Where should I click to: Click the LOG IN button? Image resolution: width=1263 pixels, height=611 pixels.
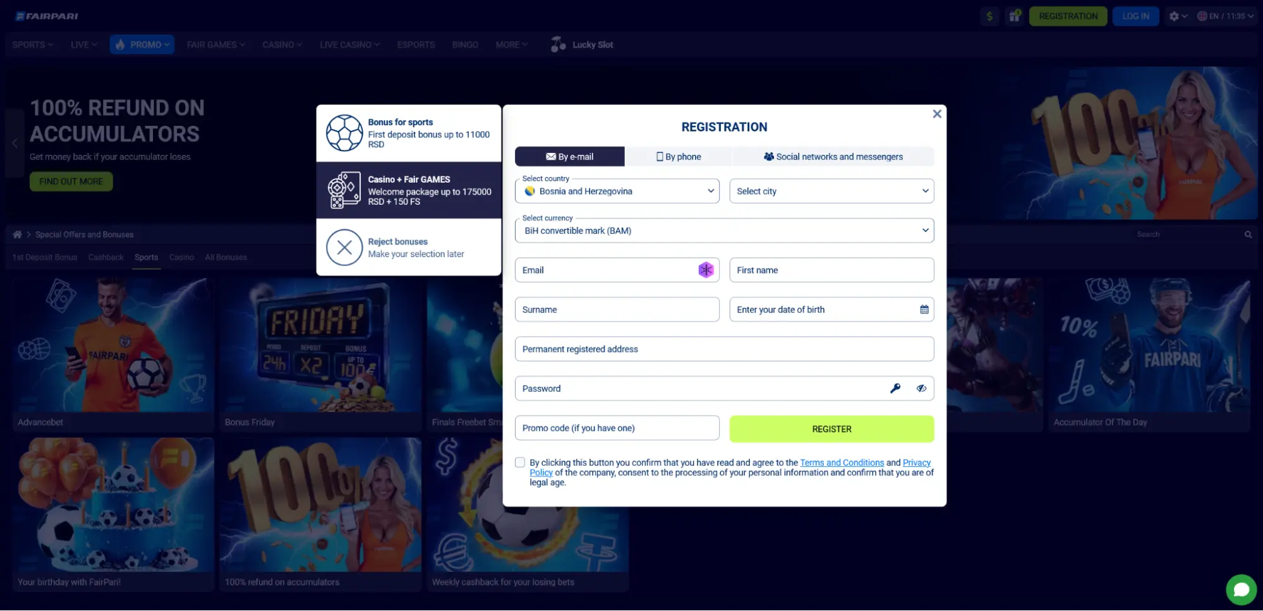click(1135, 16)
